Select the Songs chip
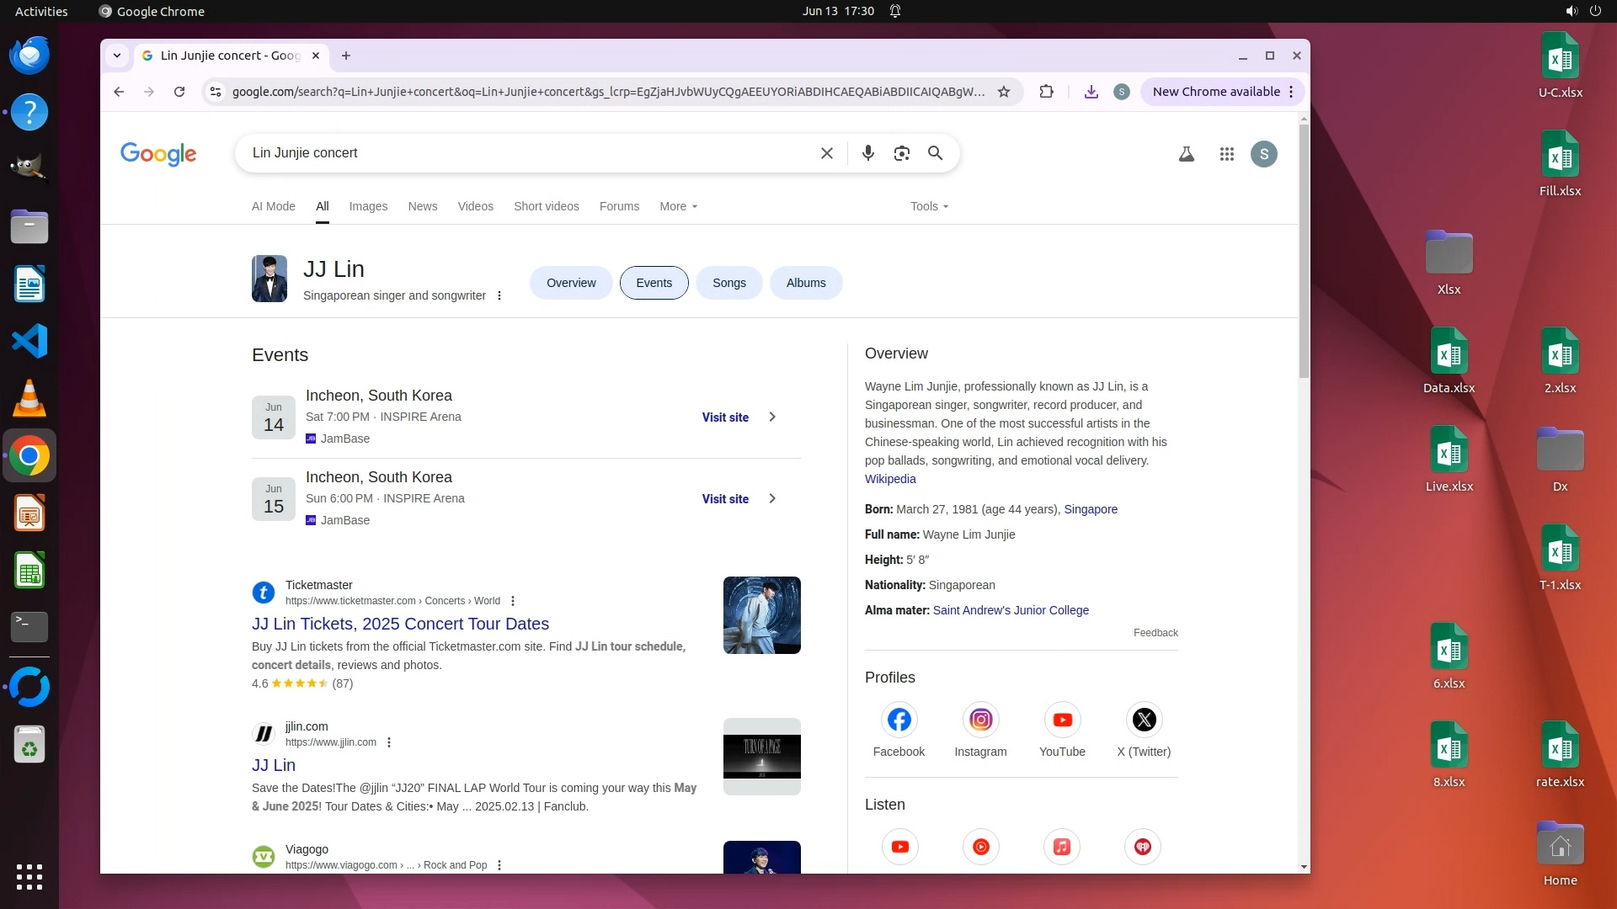This screenshot has width=1617, height=909. [x=728, y=283]
